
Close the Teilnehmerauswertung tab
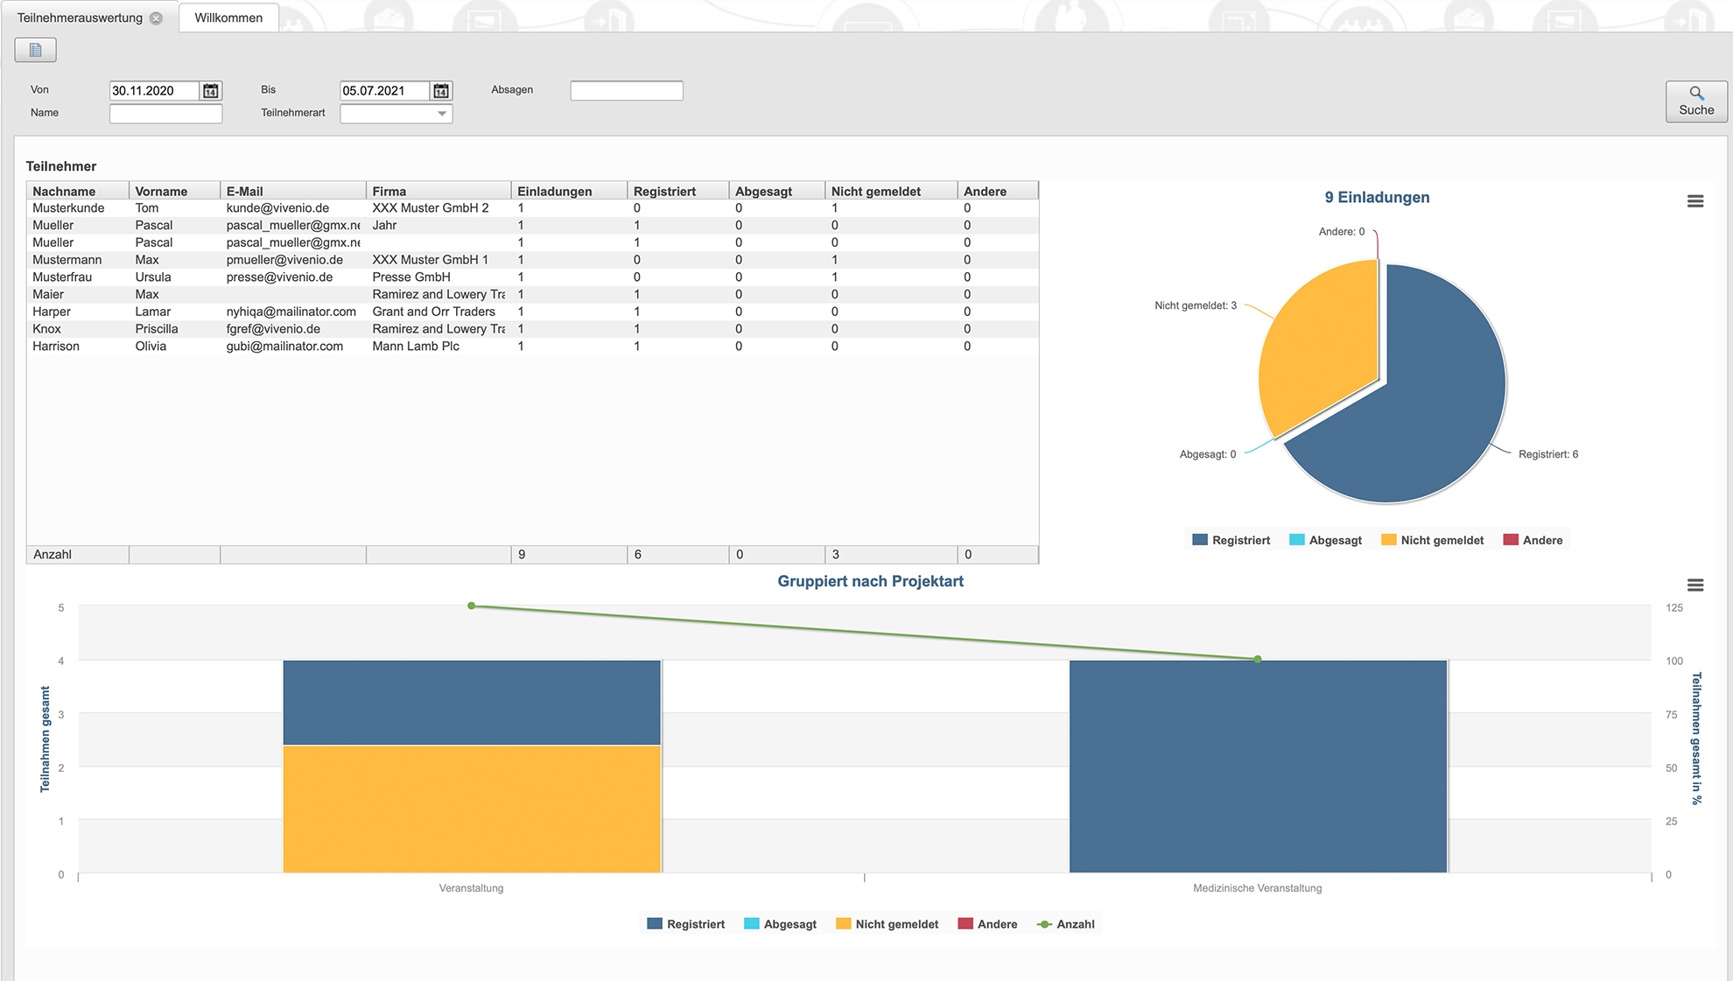pos(157,18)
